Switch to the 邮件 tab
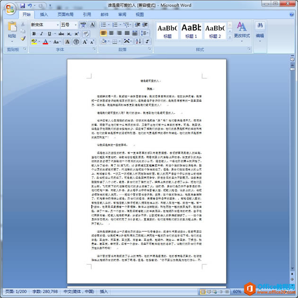298x298 pixels. point(105,15)
